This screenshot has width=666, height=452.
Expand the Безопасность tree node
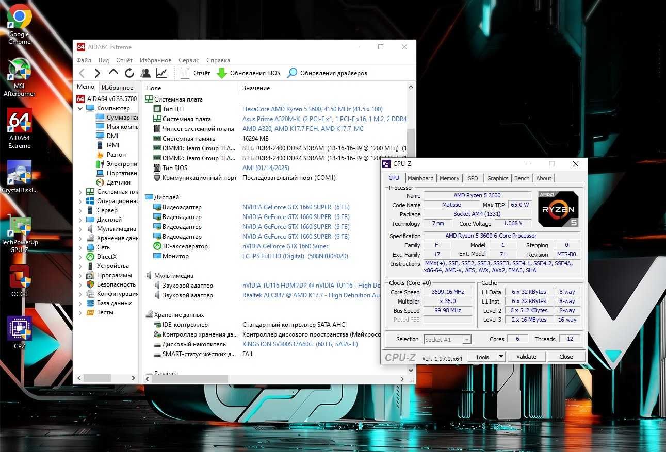80,284
